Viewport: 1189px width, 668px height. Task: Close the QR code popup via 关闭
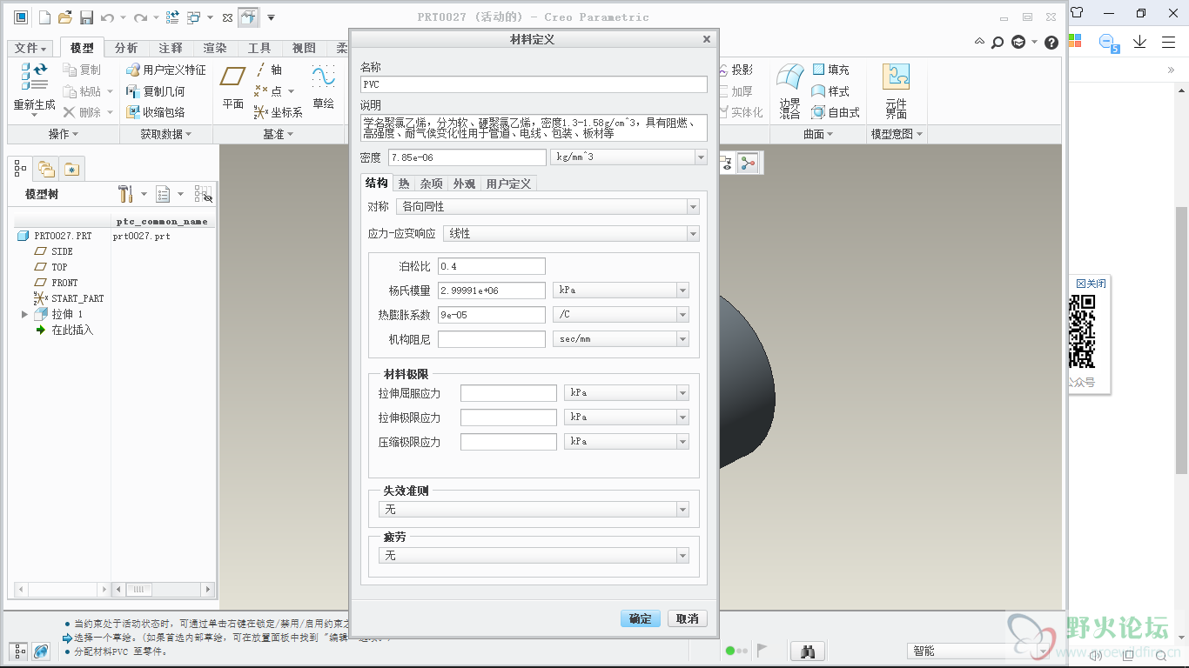[x=1092, y=284]
